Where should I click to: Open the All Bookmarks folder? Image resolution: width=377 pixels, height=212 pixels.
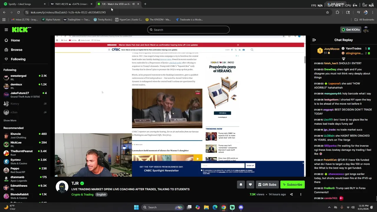(364, 20)
